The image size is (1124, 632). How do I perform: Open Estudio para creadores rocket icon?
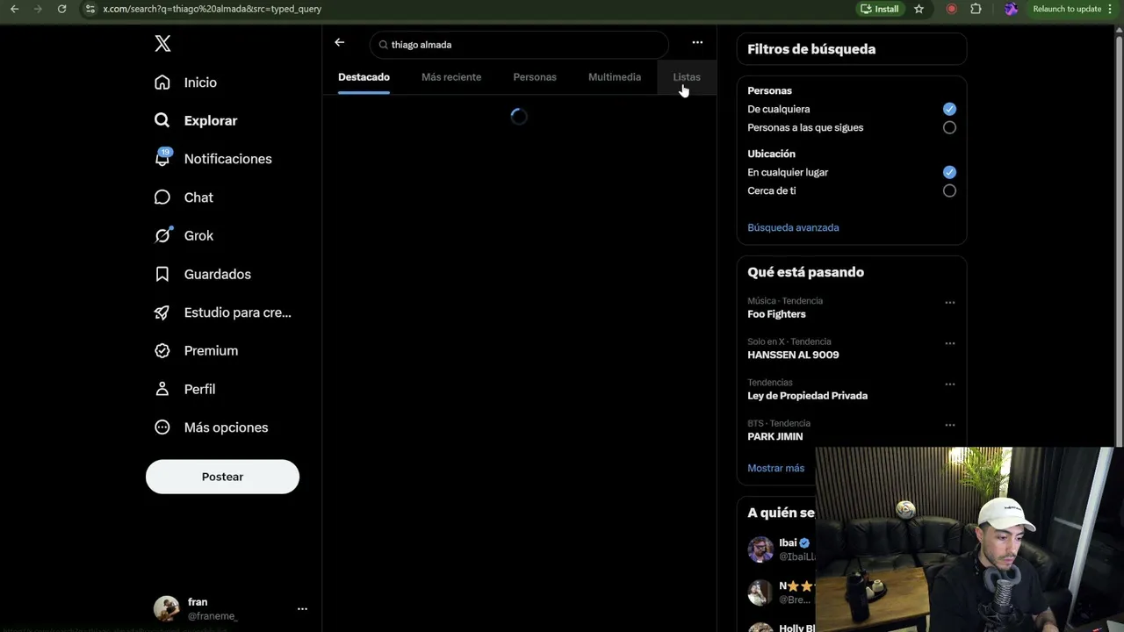(x=162, y=312)
